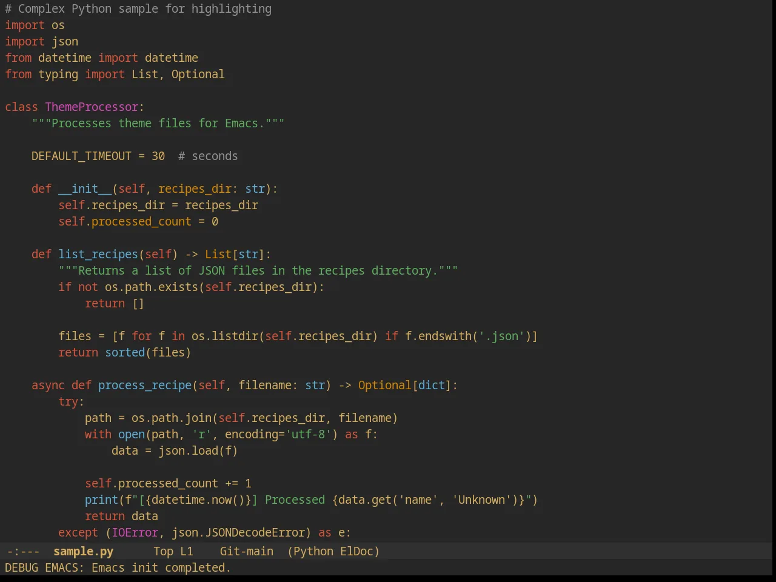Click the sample.py buffer name in mode line
The height and width of the screenshot is (582, 776).
coord(83,552)
